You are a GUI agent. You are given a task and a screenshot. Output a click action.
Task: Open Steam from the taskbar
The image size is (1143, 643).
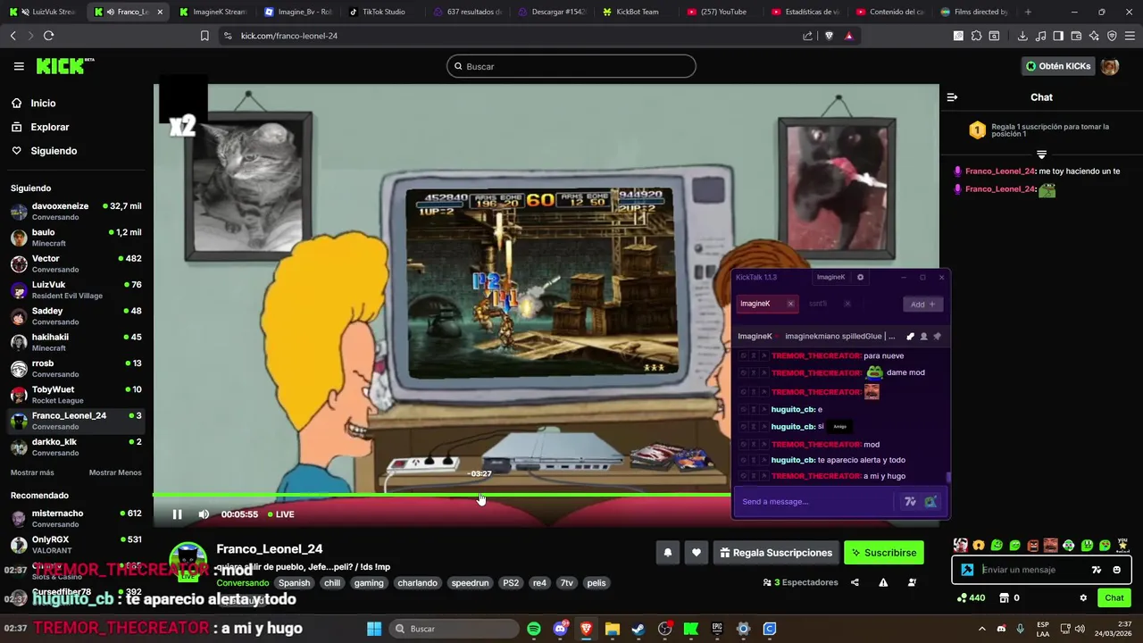point(638,629)
